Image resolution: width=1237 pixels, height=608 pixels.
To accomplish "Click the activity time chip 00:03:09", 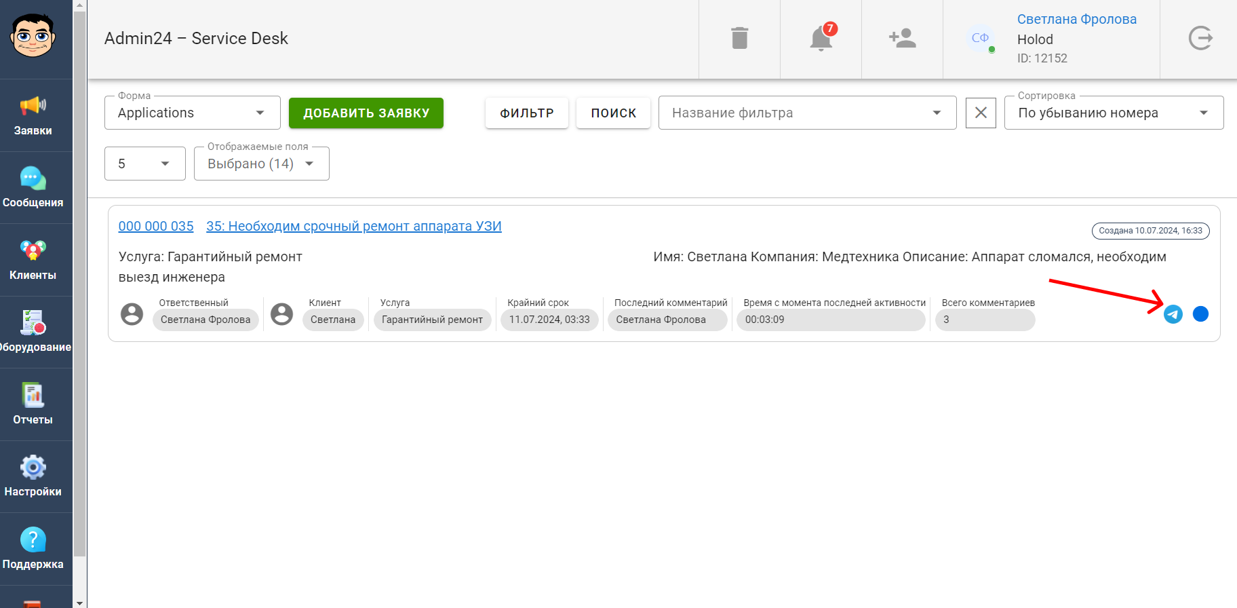I will 831,320.
